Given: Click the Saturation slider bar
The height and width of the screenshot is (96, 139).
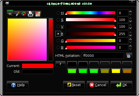Looking at the screenshot, I should [x=90, y=20].
